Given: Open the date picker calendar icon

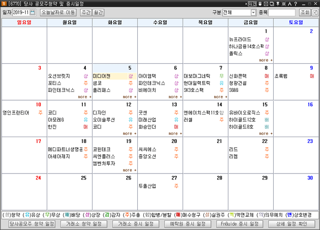Looking at the screenshot, I should pyautogui.click(x=33, y=12).
